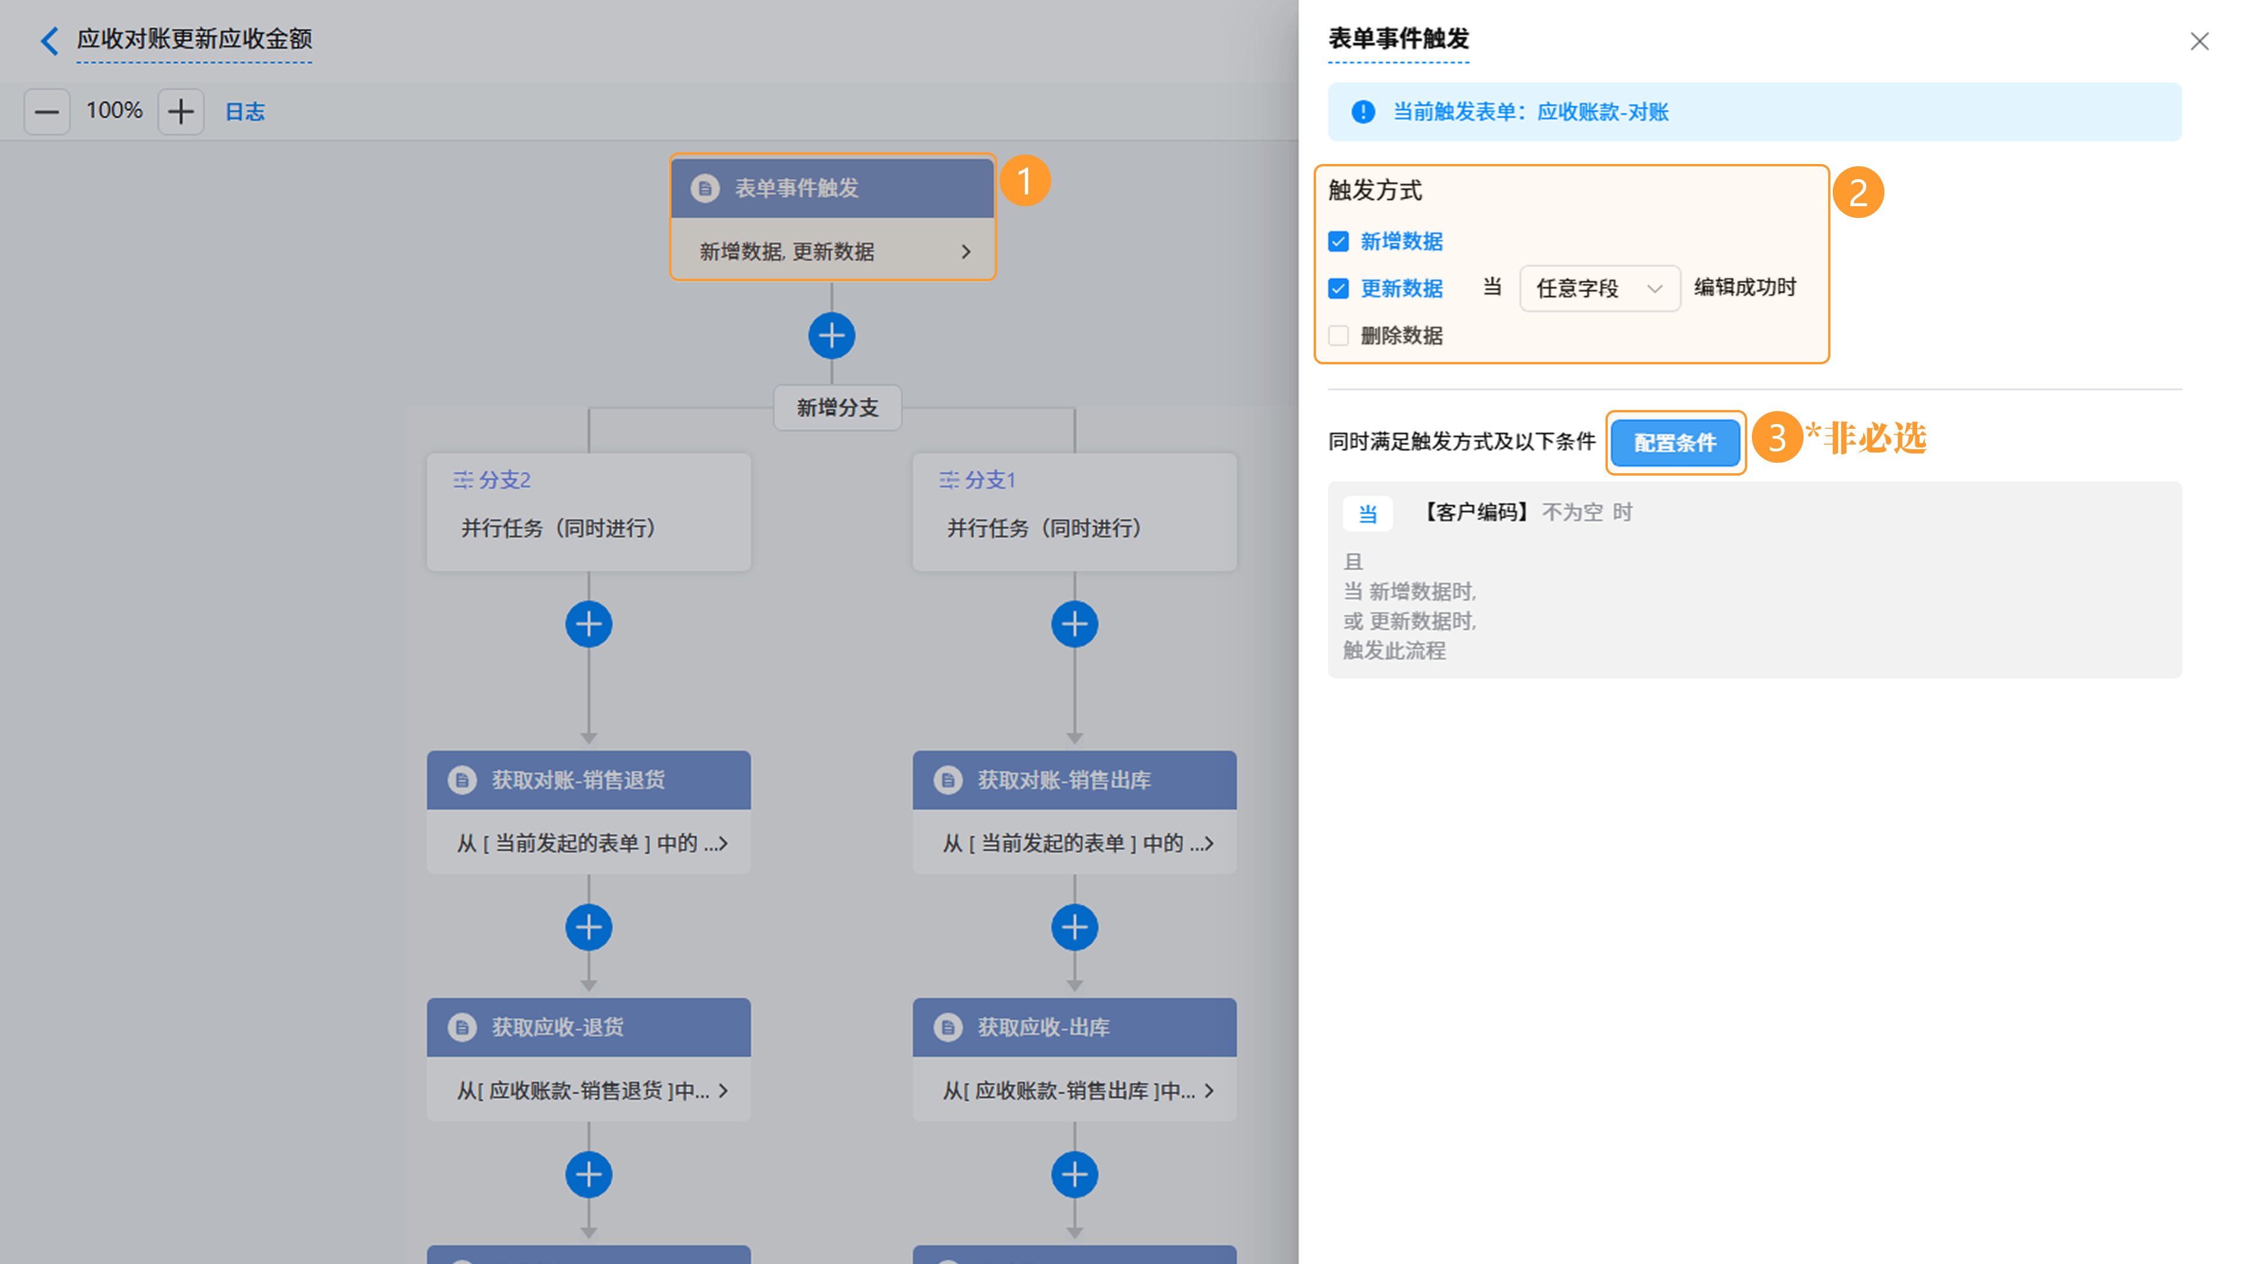
Task: Click the 触发此流程 summary text
Action: click(1394, 650)
